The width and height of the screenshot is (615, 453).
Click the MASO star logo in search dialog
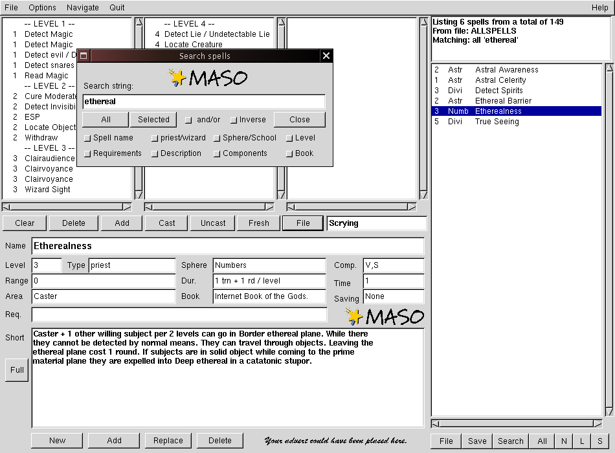[x=207, y=78]
